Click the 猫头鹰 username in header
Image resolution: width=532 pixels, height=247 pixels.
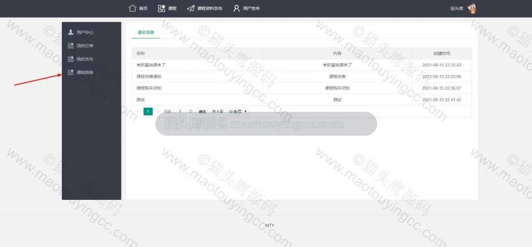457,8
